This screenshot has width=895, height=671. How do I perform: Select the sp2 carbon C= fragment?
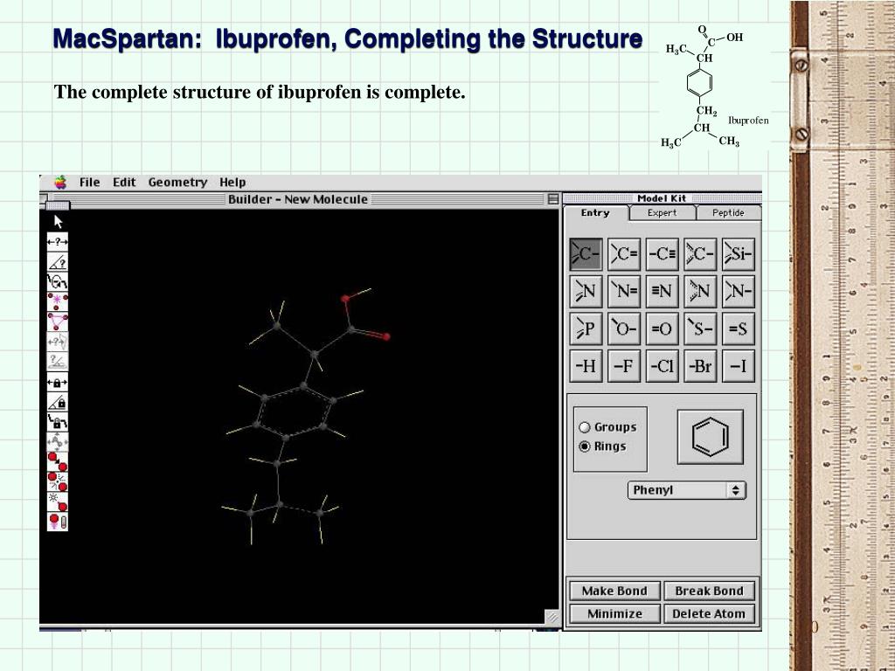624,254
